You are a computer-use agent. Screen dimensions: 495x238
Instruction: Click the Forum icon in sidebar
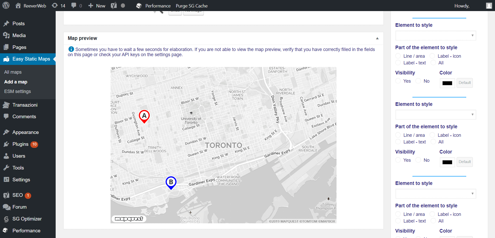point(6,207)
